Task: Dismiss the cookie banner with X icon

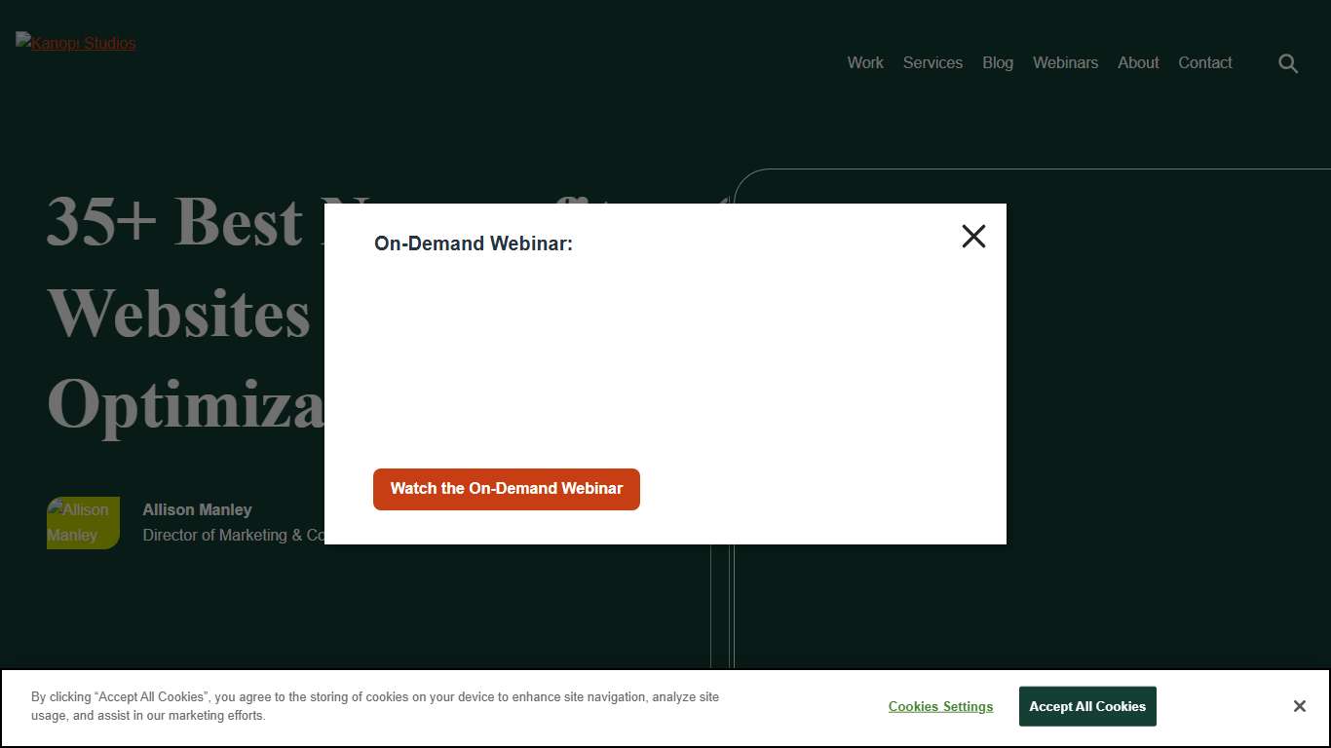Action: pos(1299,706)
